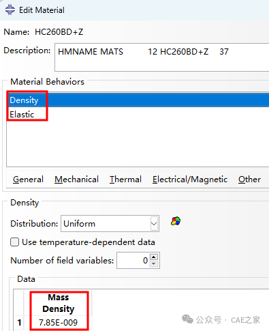This screenshot has width=269, height=331.
Task: Open the Mechanical menu
Action: 76,179
